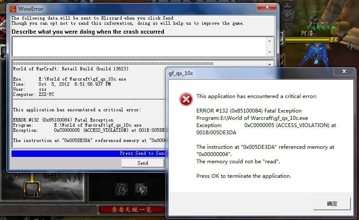
Task: Click the WowError title bar icon
Action: [x=13, y=9]
